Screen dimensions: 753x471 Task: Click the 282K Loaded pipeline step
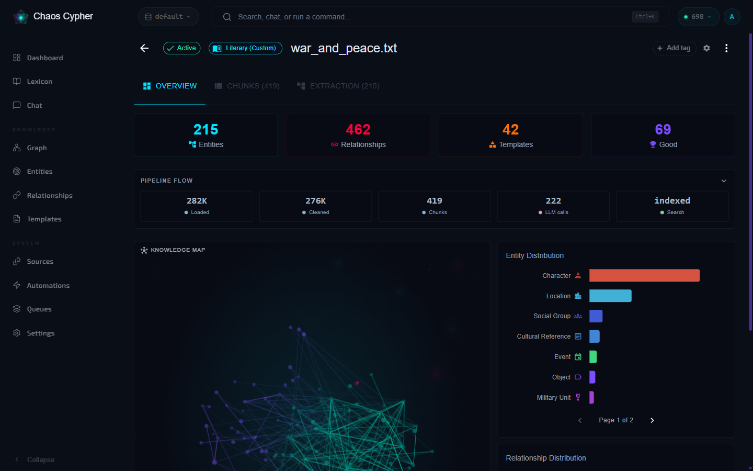tap(197, 206)
